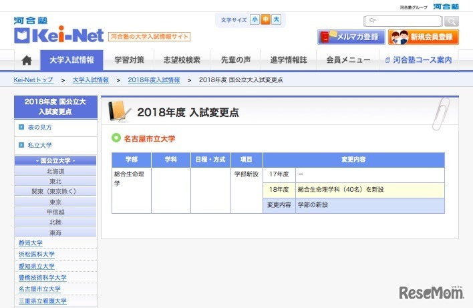Screen dimensions: 473x308
Task: Click 総合生命理学科（40名）を新設 text
Action: (341, 190)
